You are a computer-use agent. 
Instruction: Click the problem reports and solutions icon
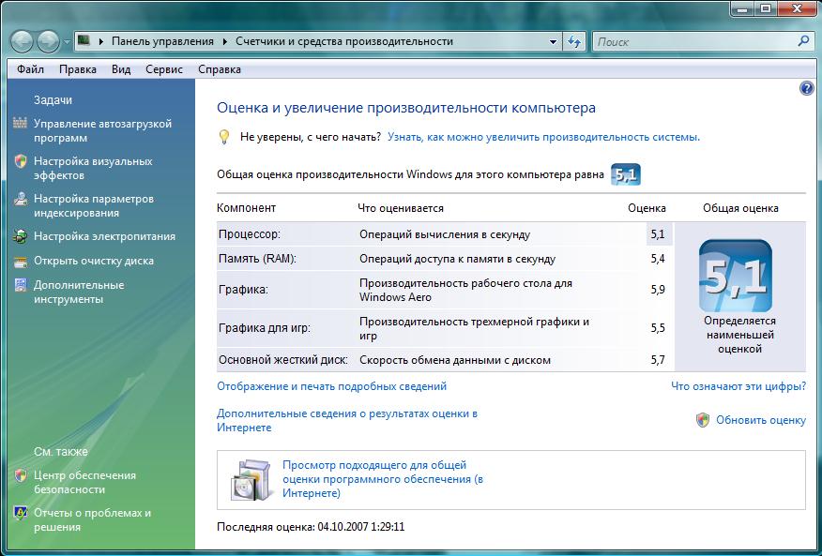point(21,513)
